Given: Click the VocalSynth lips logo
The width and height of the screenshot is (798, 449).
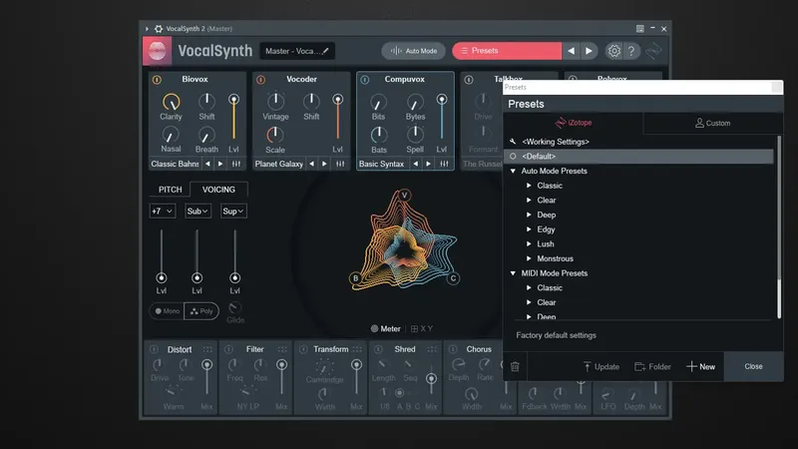Looking at the screenshot, I should coord(157,51).
